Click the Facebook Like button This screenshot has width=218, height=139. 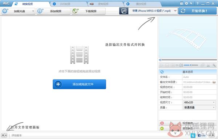[201, 135]
